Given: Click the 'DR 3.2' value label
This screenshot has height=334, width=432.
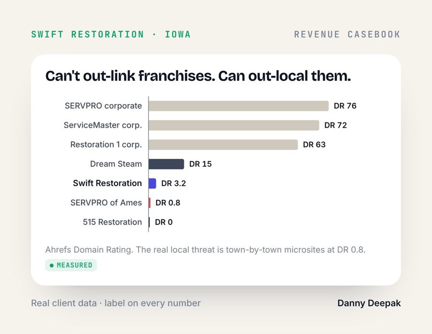Looking at the screenshot, I should (174, 183).
